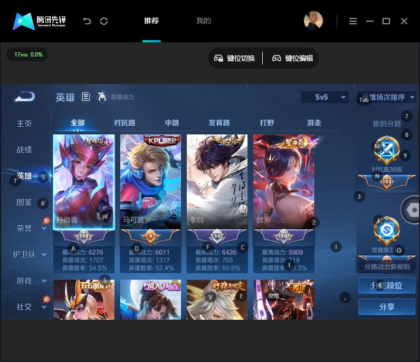This screenshot has width=420, height=362.
Task: Click the hexagon floating side button
Action: click(x=411, y=210)
